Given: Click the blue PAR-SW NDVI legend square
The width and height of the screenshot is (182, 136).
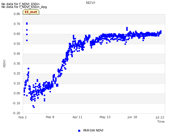Looking at the screenshot, I should click(79, 131).
